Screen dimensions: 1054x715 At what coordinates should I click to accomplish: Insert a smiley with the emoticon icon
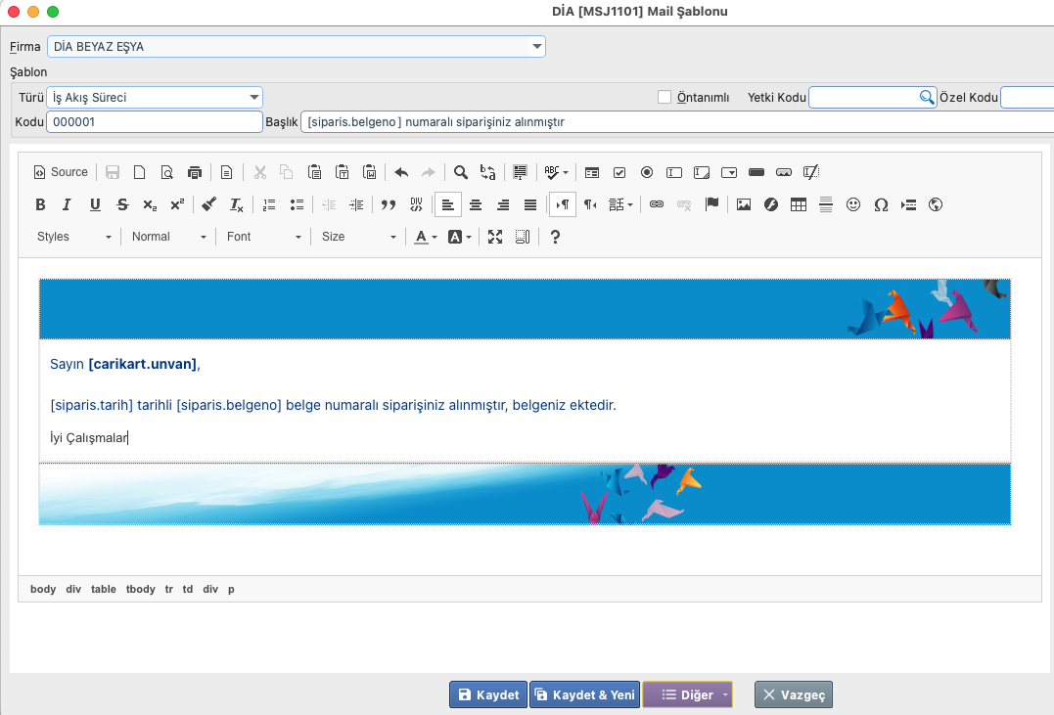tap(853, 204)
